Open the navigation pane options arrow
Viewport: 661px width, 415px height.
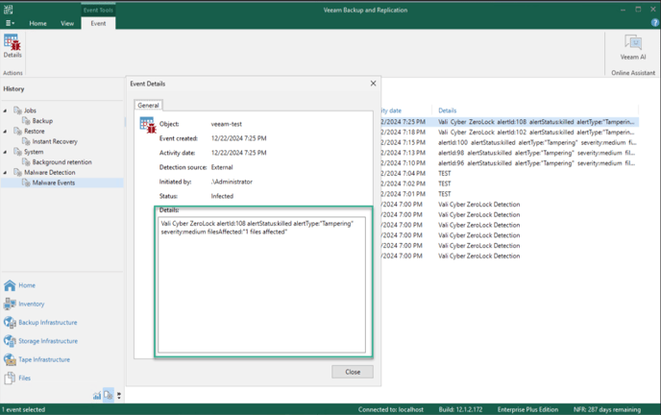(x=119, y=396)
